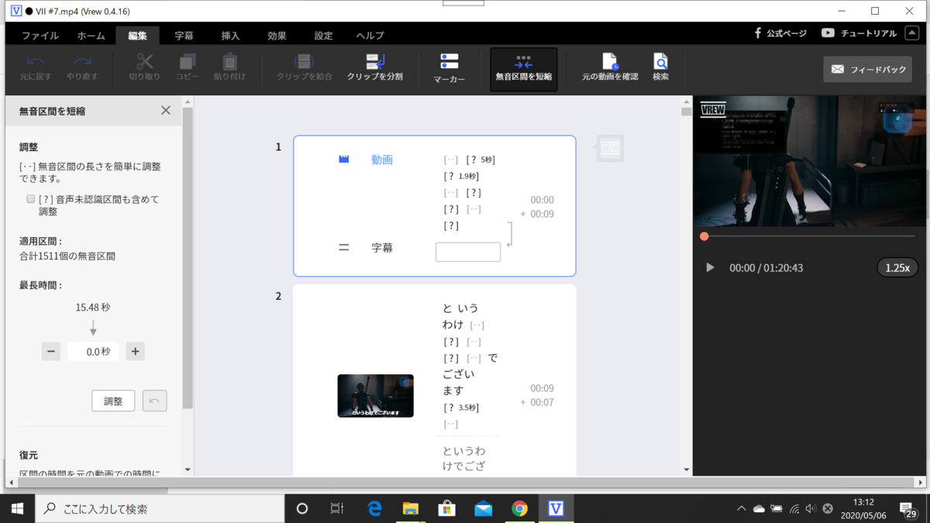Select the clip split tool クリップを分割
Image resolution: width=930 pixels, height=523 pixels.
coord(375,67)
